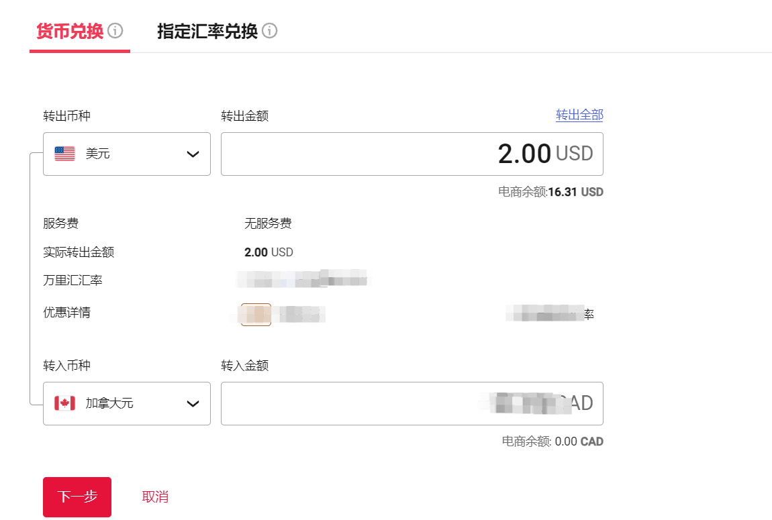
Task: Click the Canada flag icon
Action: tap(64, 403)
